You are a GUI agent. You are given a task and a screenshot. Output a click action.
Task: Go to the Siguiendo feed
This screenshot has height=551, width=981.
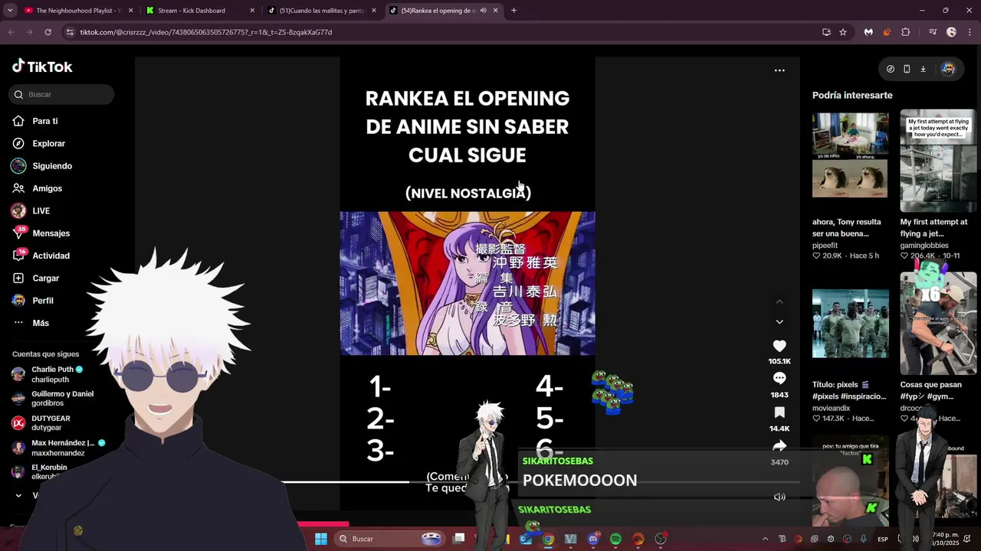(x=51, y=166)
